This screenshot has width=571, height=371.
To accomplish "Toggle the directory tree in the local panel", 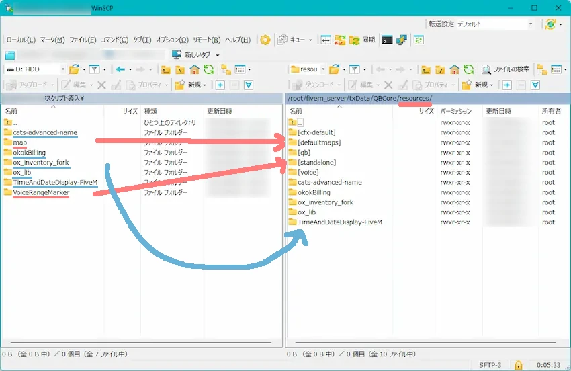I will [x=226, y=69].
